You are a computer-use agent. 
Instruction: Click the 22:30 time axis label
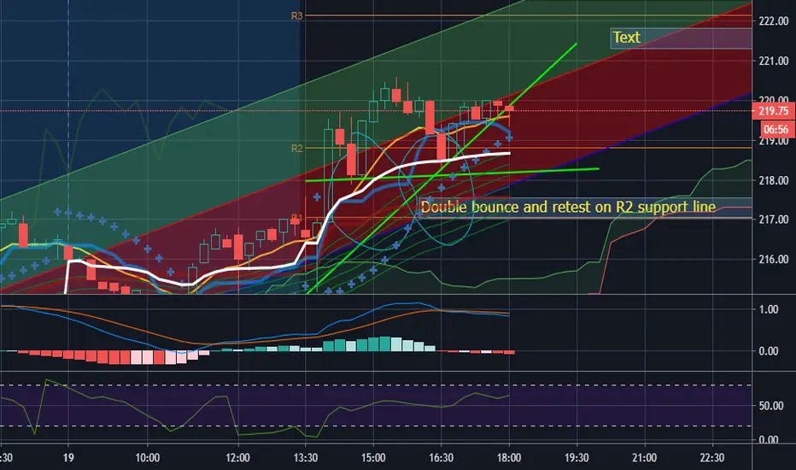coord(712,458)
